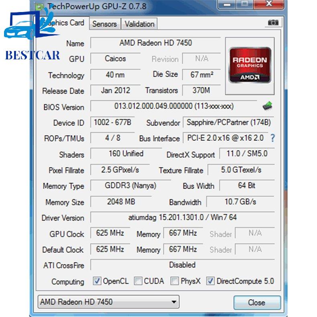Click the GPU Clock row Memory 667 MHz
The image size is (317, 317).
tap(183, 233)
